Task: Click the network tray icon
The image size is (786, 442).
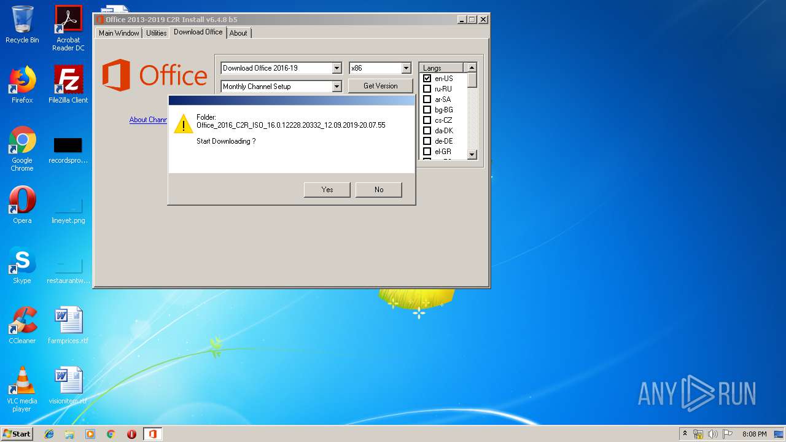Action: click(x=698, y=434)
